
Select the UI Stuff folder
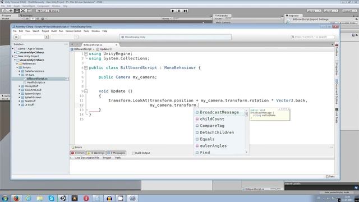[29, 105]
